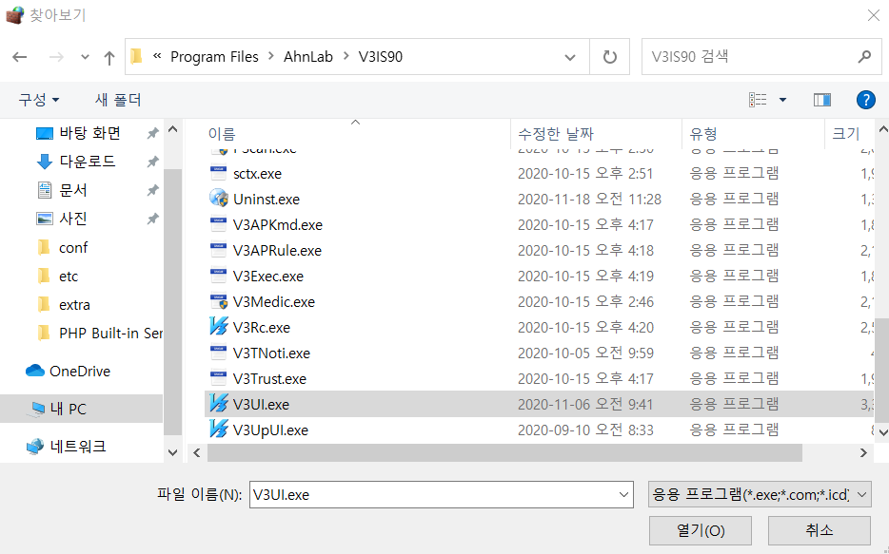This screenshot has height=554, width=889.
Task: Select V3Exec.exe file icon
Action: click(218, 277)
